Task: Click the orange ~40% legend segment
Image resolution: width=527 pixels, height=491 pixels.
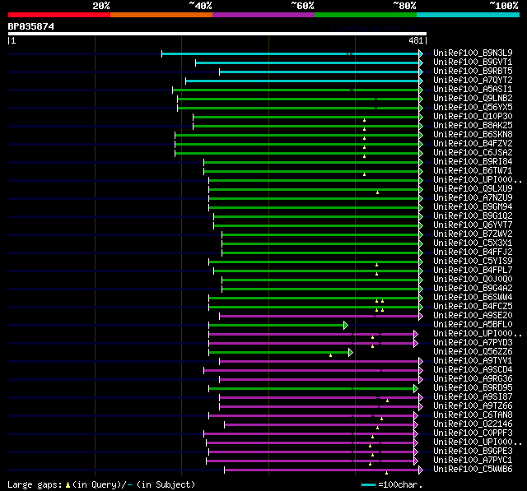Action: [x=161, y=15]
